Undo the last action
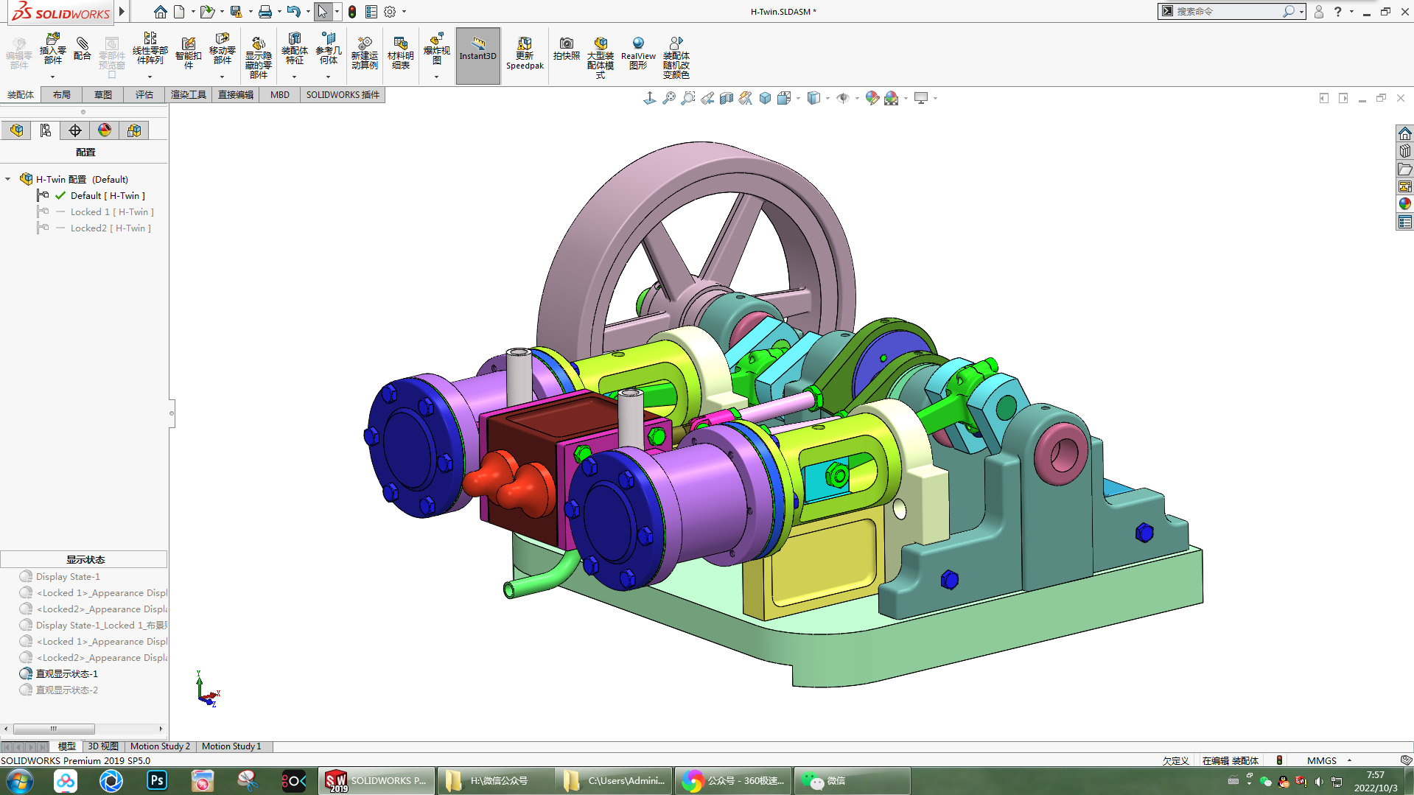Screen dimensions: 1414x795 click(293, 12)
